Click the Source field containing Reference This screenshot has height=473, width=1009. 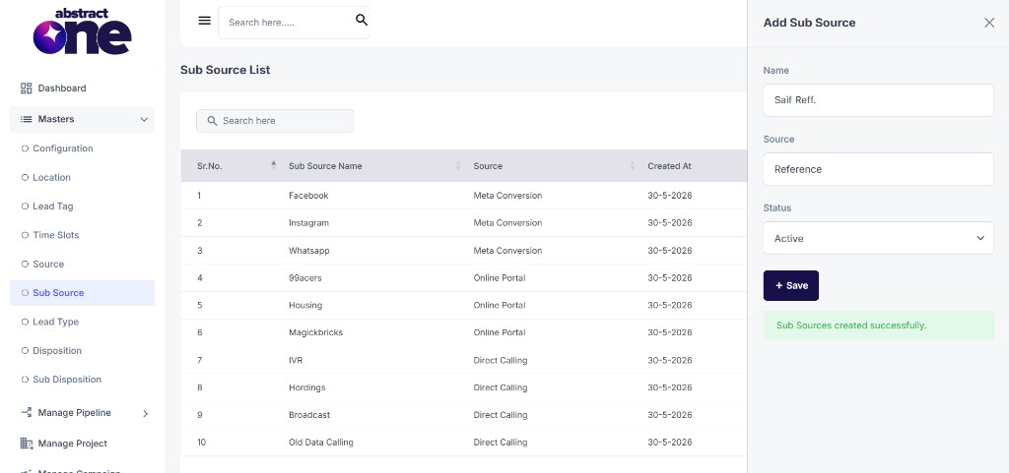pyautogui.click(x=878, y=169)
